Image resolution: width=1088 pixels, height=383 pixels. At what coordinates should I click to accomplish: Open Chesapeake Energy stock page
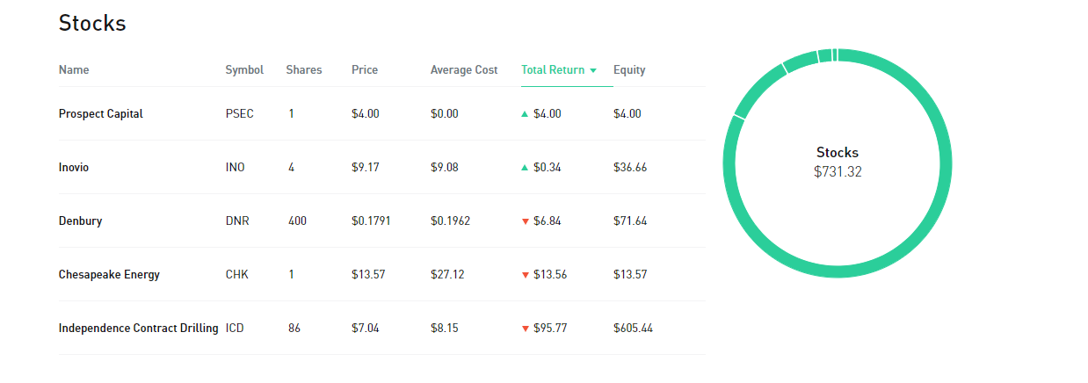(109, 275)
